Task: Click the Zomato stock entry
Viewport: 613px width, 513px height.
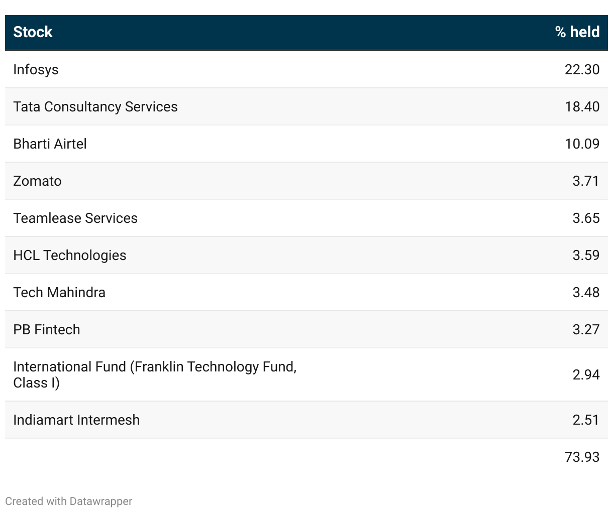Action: pos(37,181)
